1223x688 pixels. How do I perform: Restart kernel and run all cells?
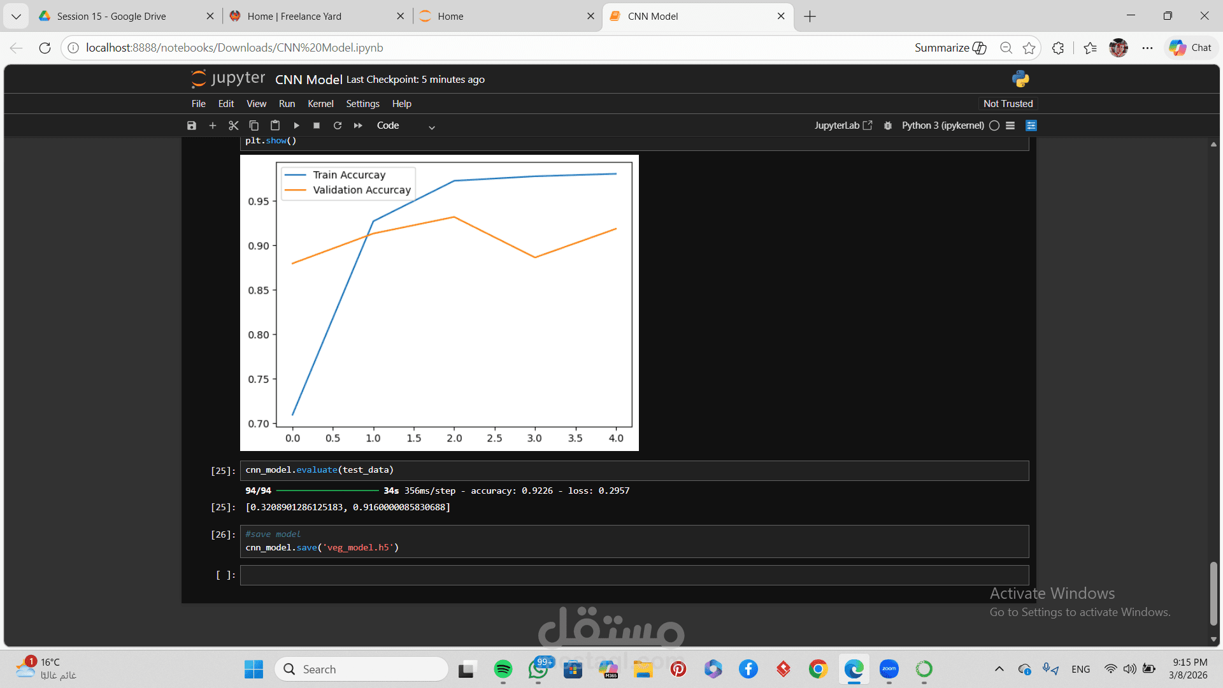point(358,125)
